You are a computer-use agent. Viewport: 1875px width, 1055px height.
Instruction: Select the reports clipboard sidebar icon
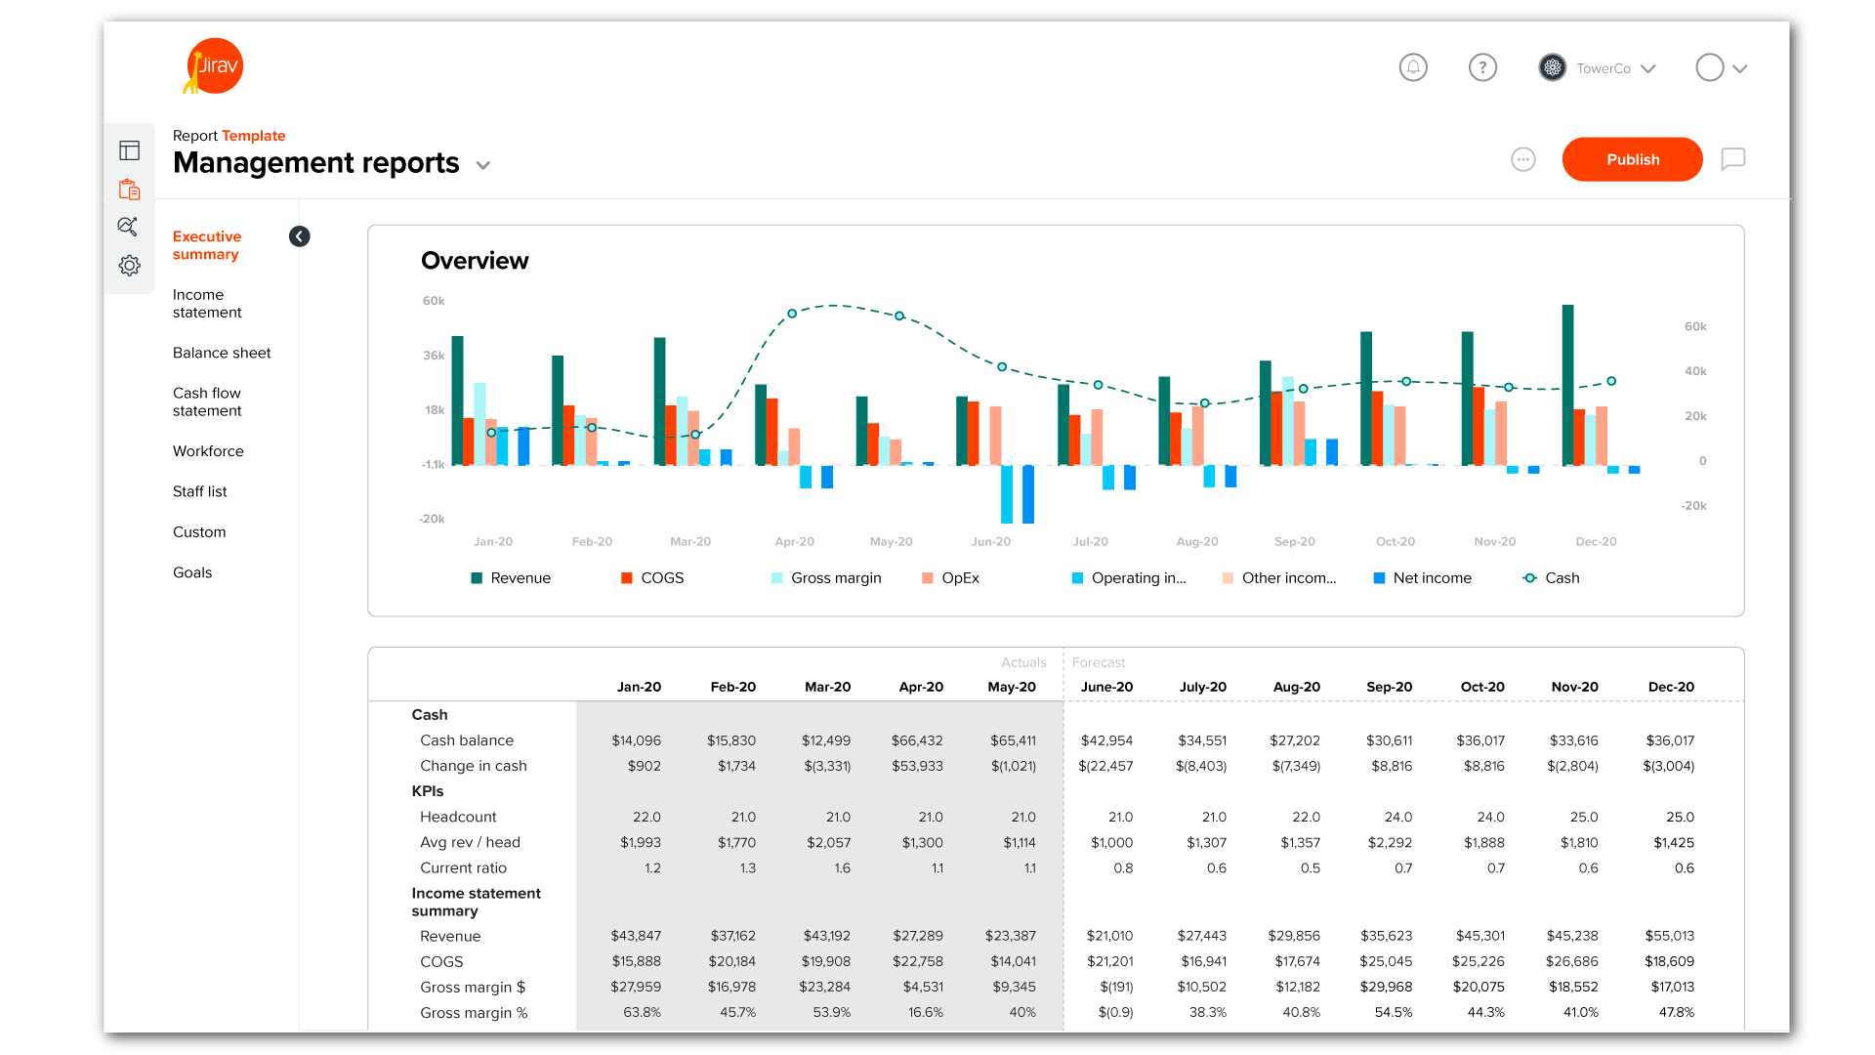click(129, 190)
